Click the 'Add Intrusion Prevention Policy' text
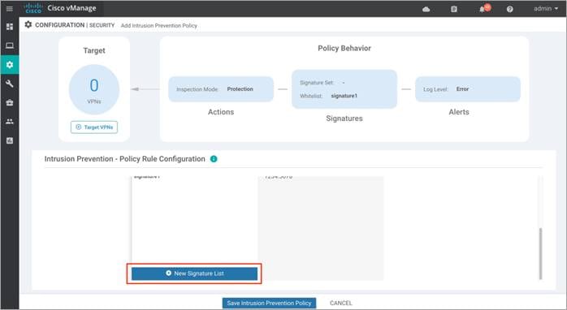Image resolution: width=567 pixels, height=310 pixels. coord(158,26)
